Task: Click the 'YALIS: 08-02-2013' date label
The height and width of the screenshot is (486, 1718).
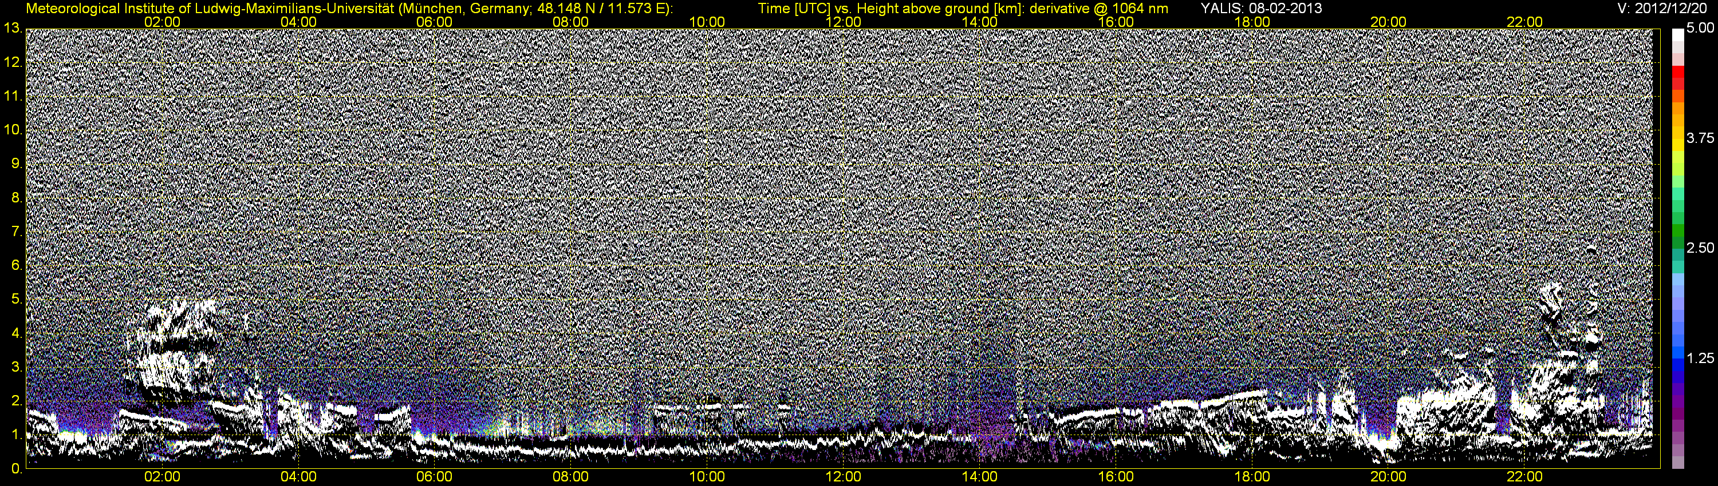Action: (x=1261, y=9)
